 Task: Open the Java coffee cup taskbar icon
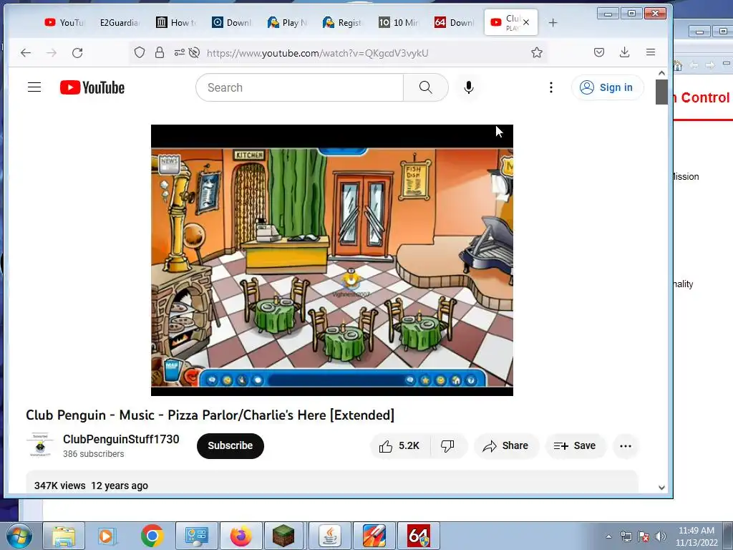click(329, 536)
